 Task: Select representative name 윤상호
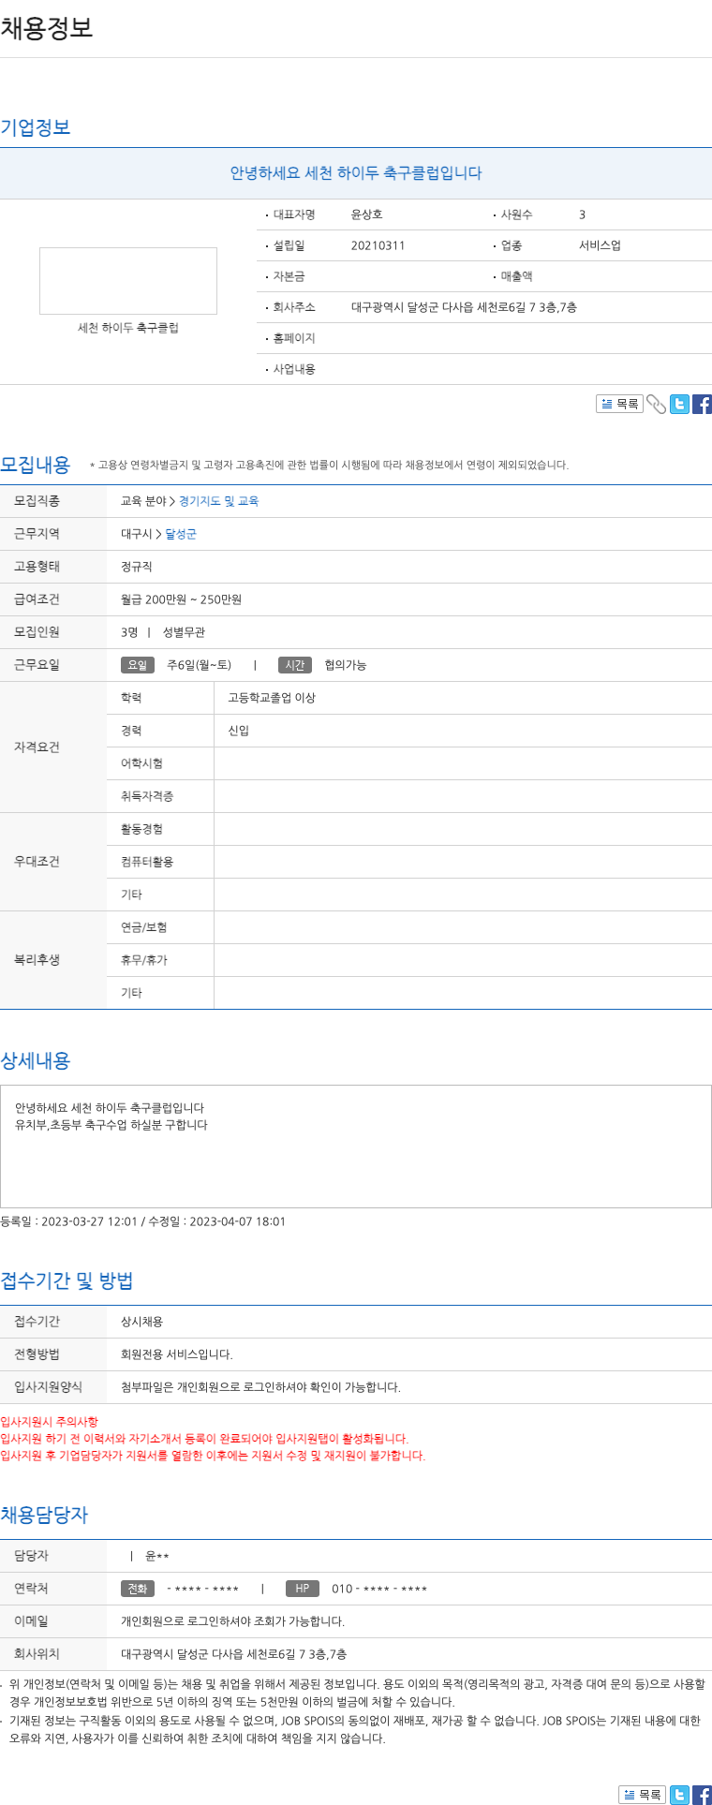tap(367, 215)
